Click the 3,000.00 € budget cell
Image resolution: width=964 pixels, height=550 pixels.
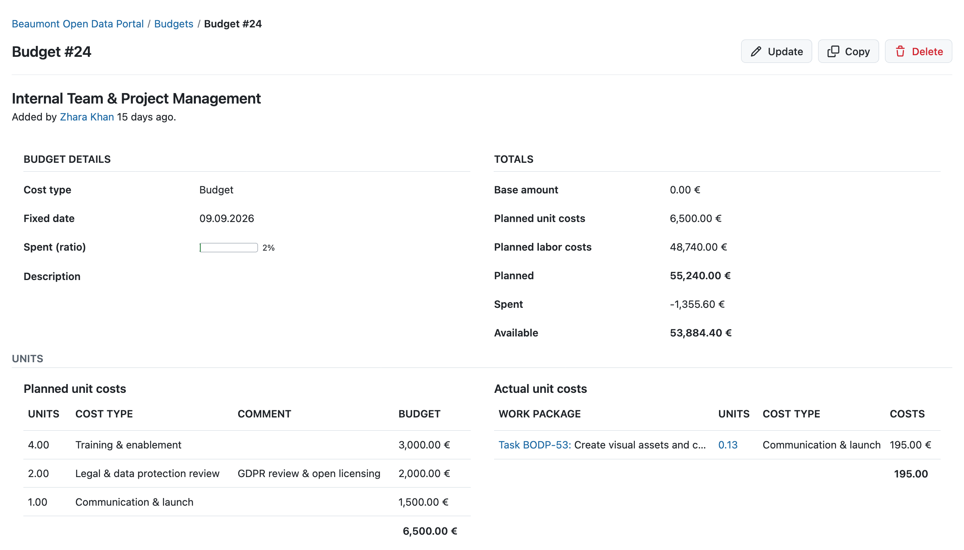(x=424, y=445)
